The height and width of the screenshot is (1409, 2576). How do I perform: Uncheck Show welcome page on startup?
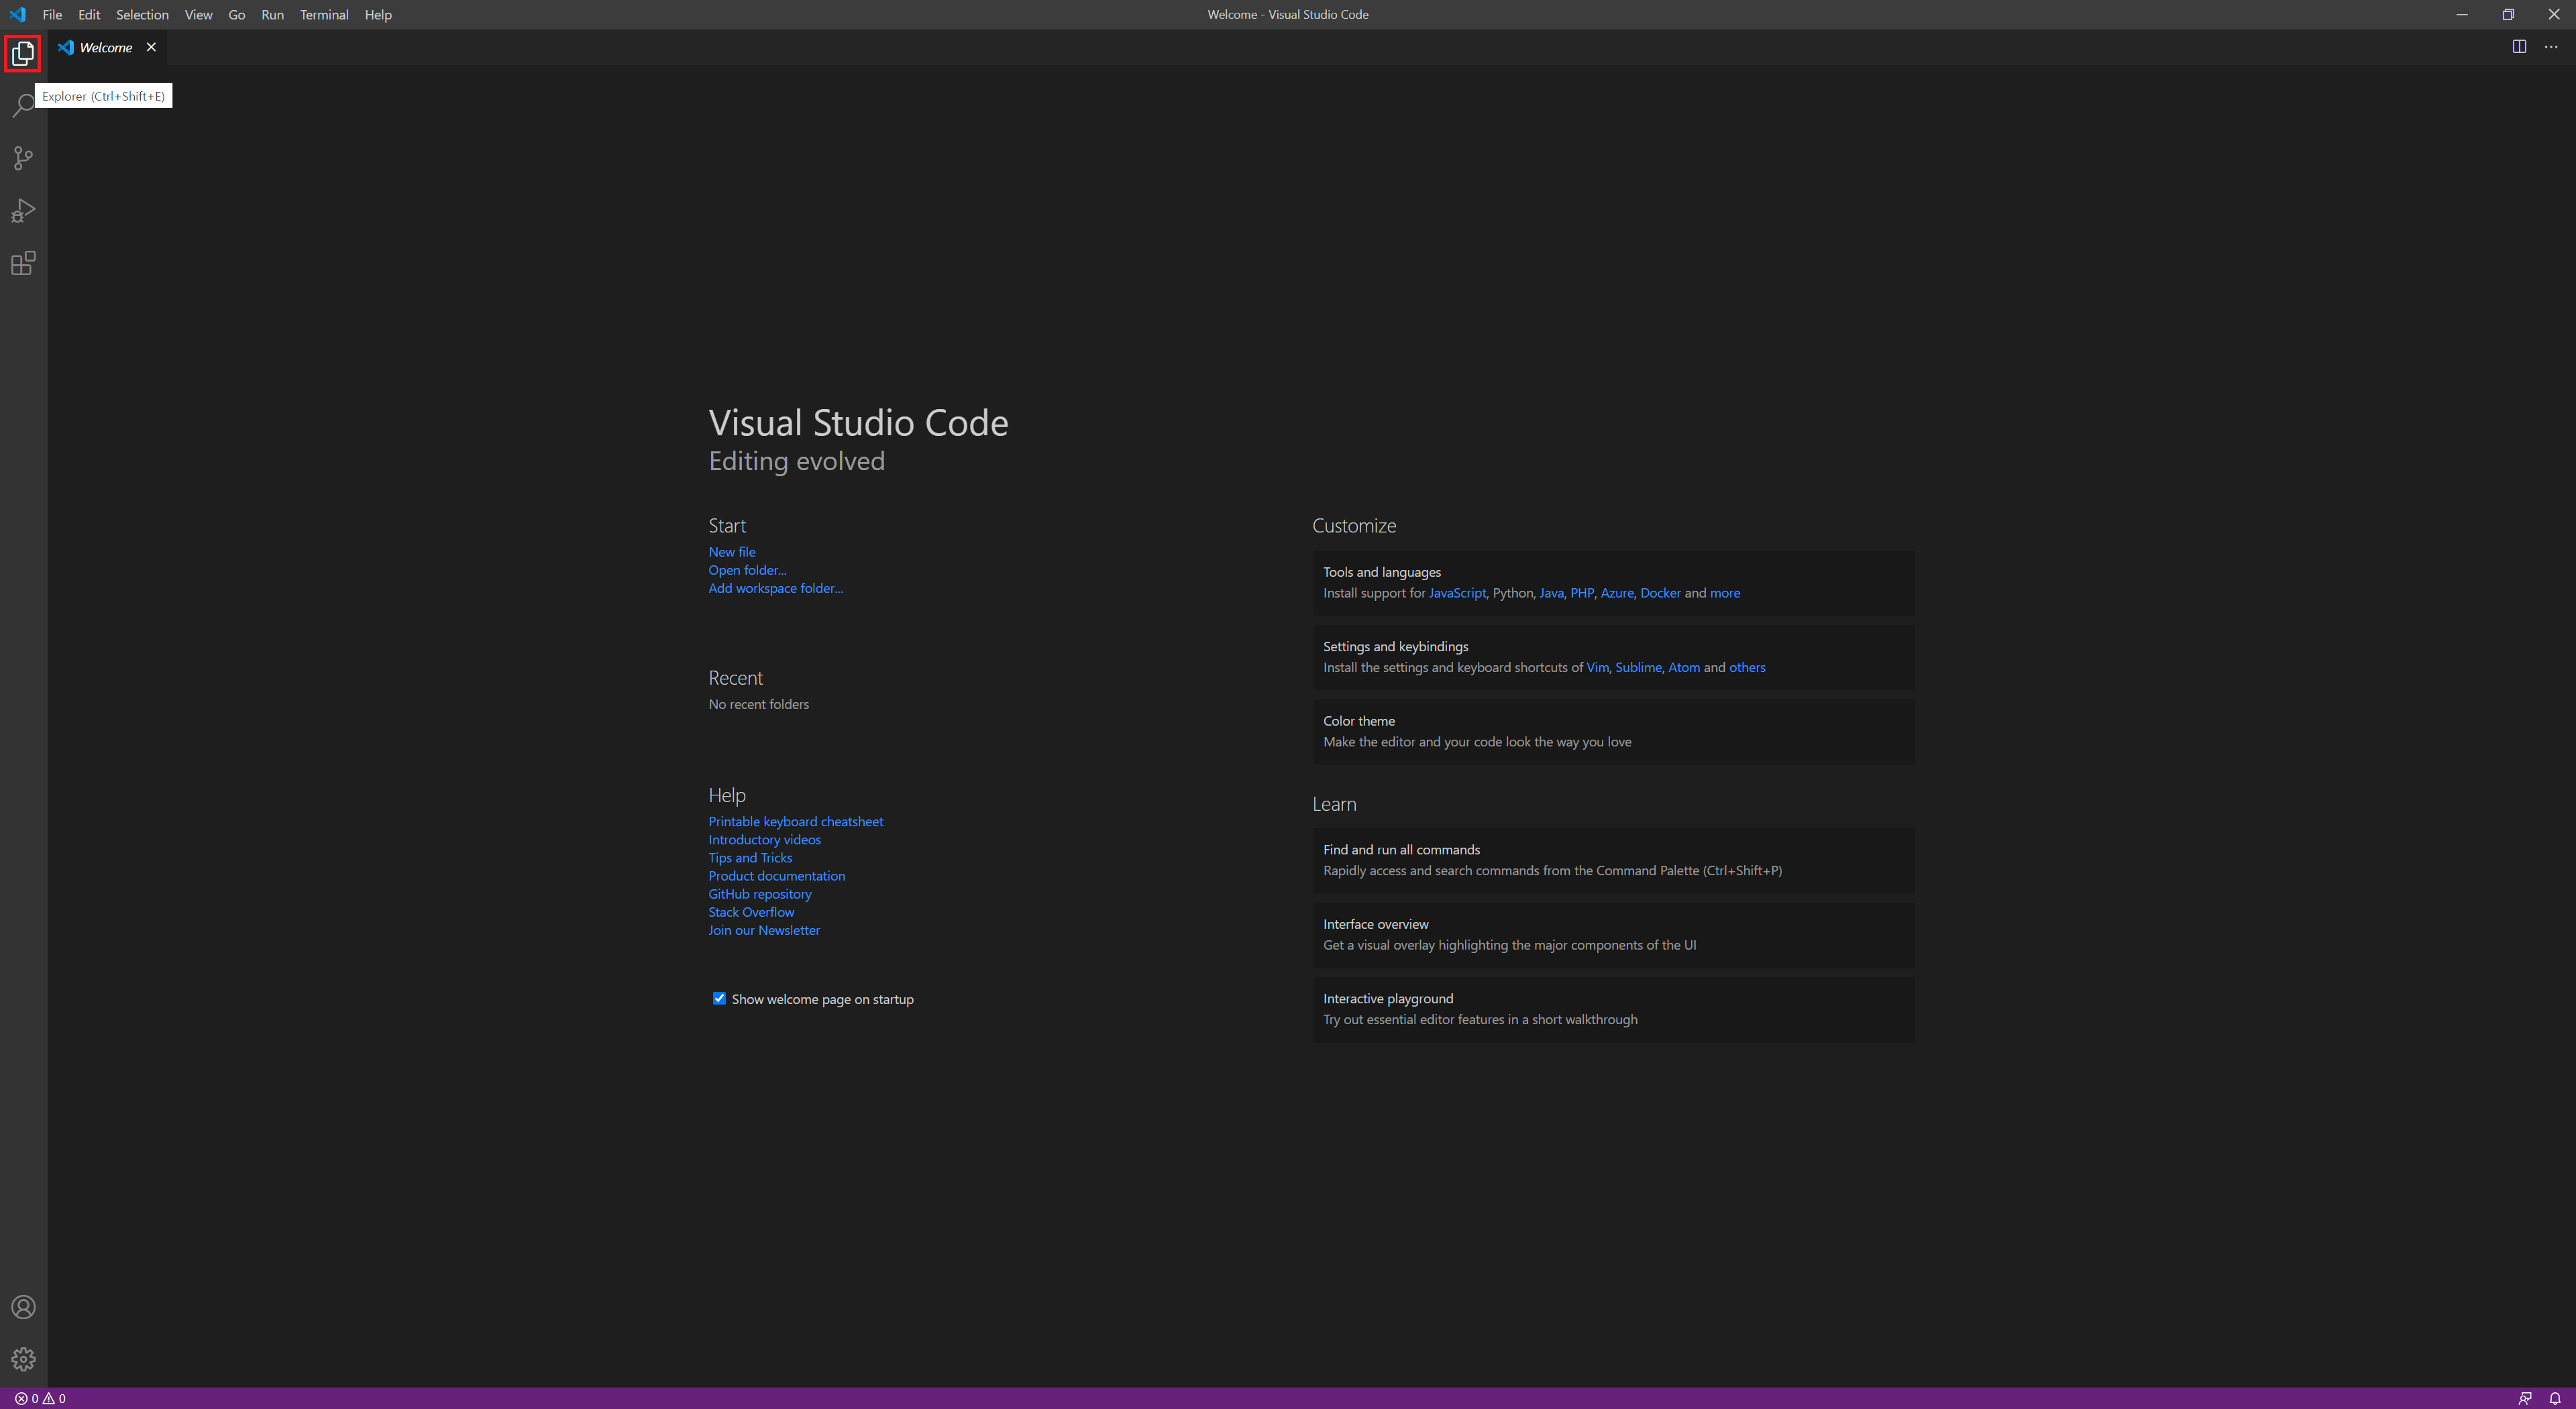pos(719,998)
